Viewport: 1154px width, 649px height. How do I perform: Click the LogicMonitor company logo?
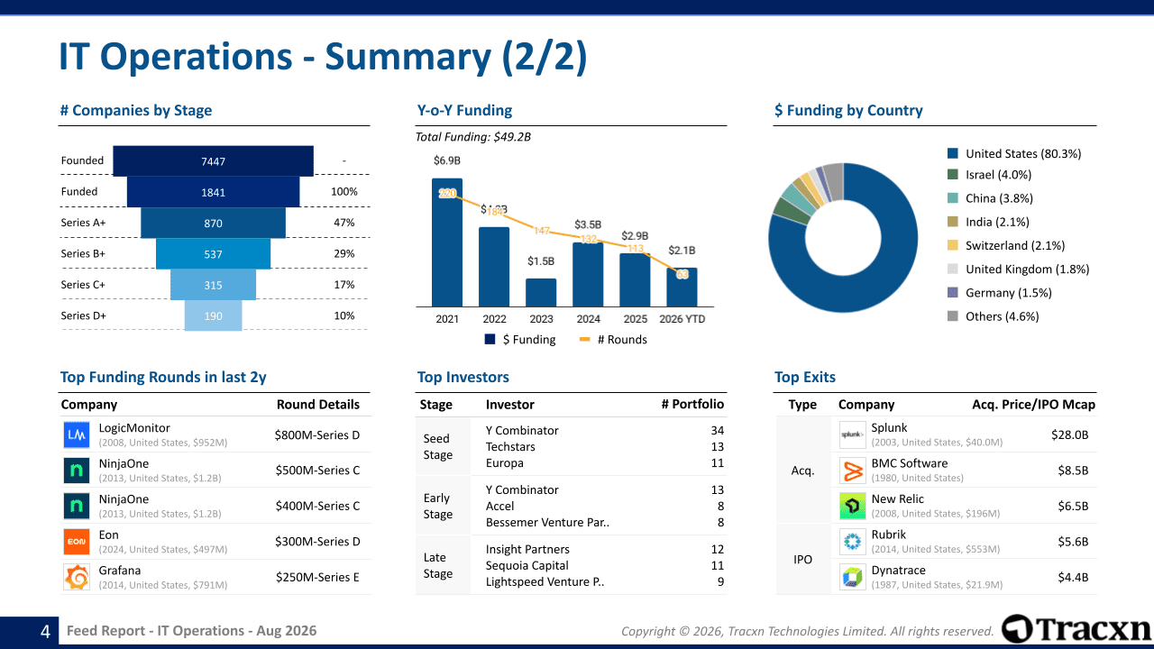coord(77,435)
